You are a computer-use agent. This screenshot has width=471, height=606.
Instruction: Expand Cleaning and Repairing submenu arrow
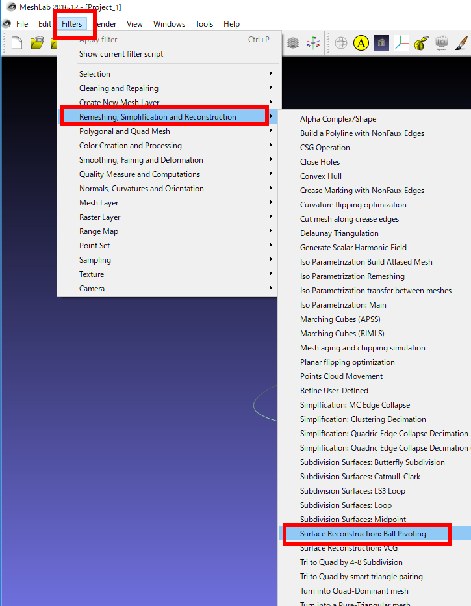pos(271,88)
